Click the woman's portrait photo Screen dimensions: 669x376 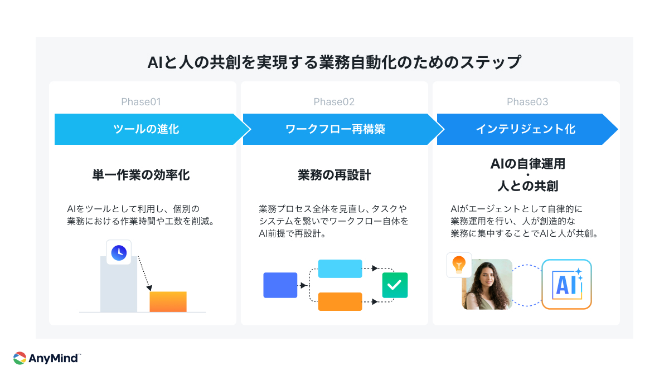(487, 285)
